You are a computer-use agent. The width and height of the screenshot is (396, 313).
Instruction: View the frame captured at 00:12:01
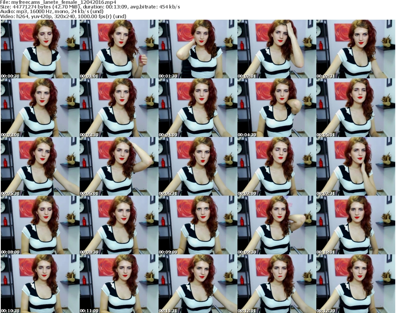[x=277, y=284]
